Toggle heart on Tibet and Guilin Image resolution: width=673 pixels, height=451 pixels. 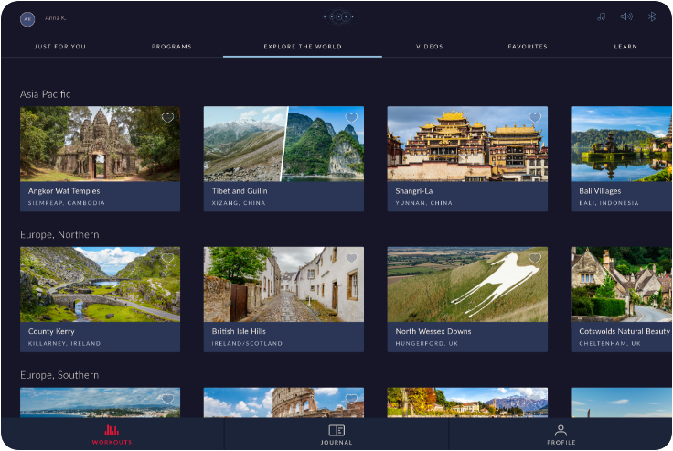coord(351,118)
